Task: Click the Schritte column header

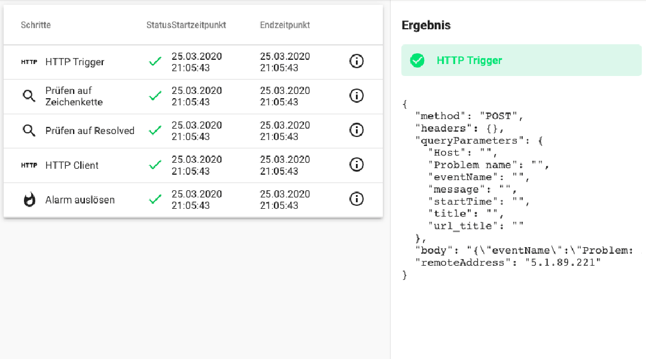Action: pyautogui.click(x=36, y=25)
